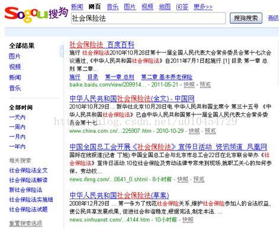Open the 中国全国总工会 凤凰网 result

[169, 147]
